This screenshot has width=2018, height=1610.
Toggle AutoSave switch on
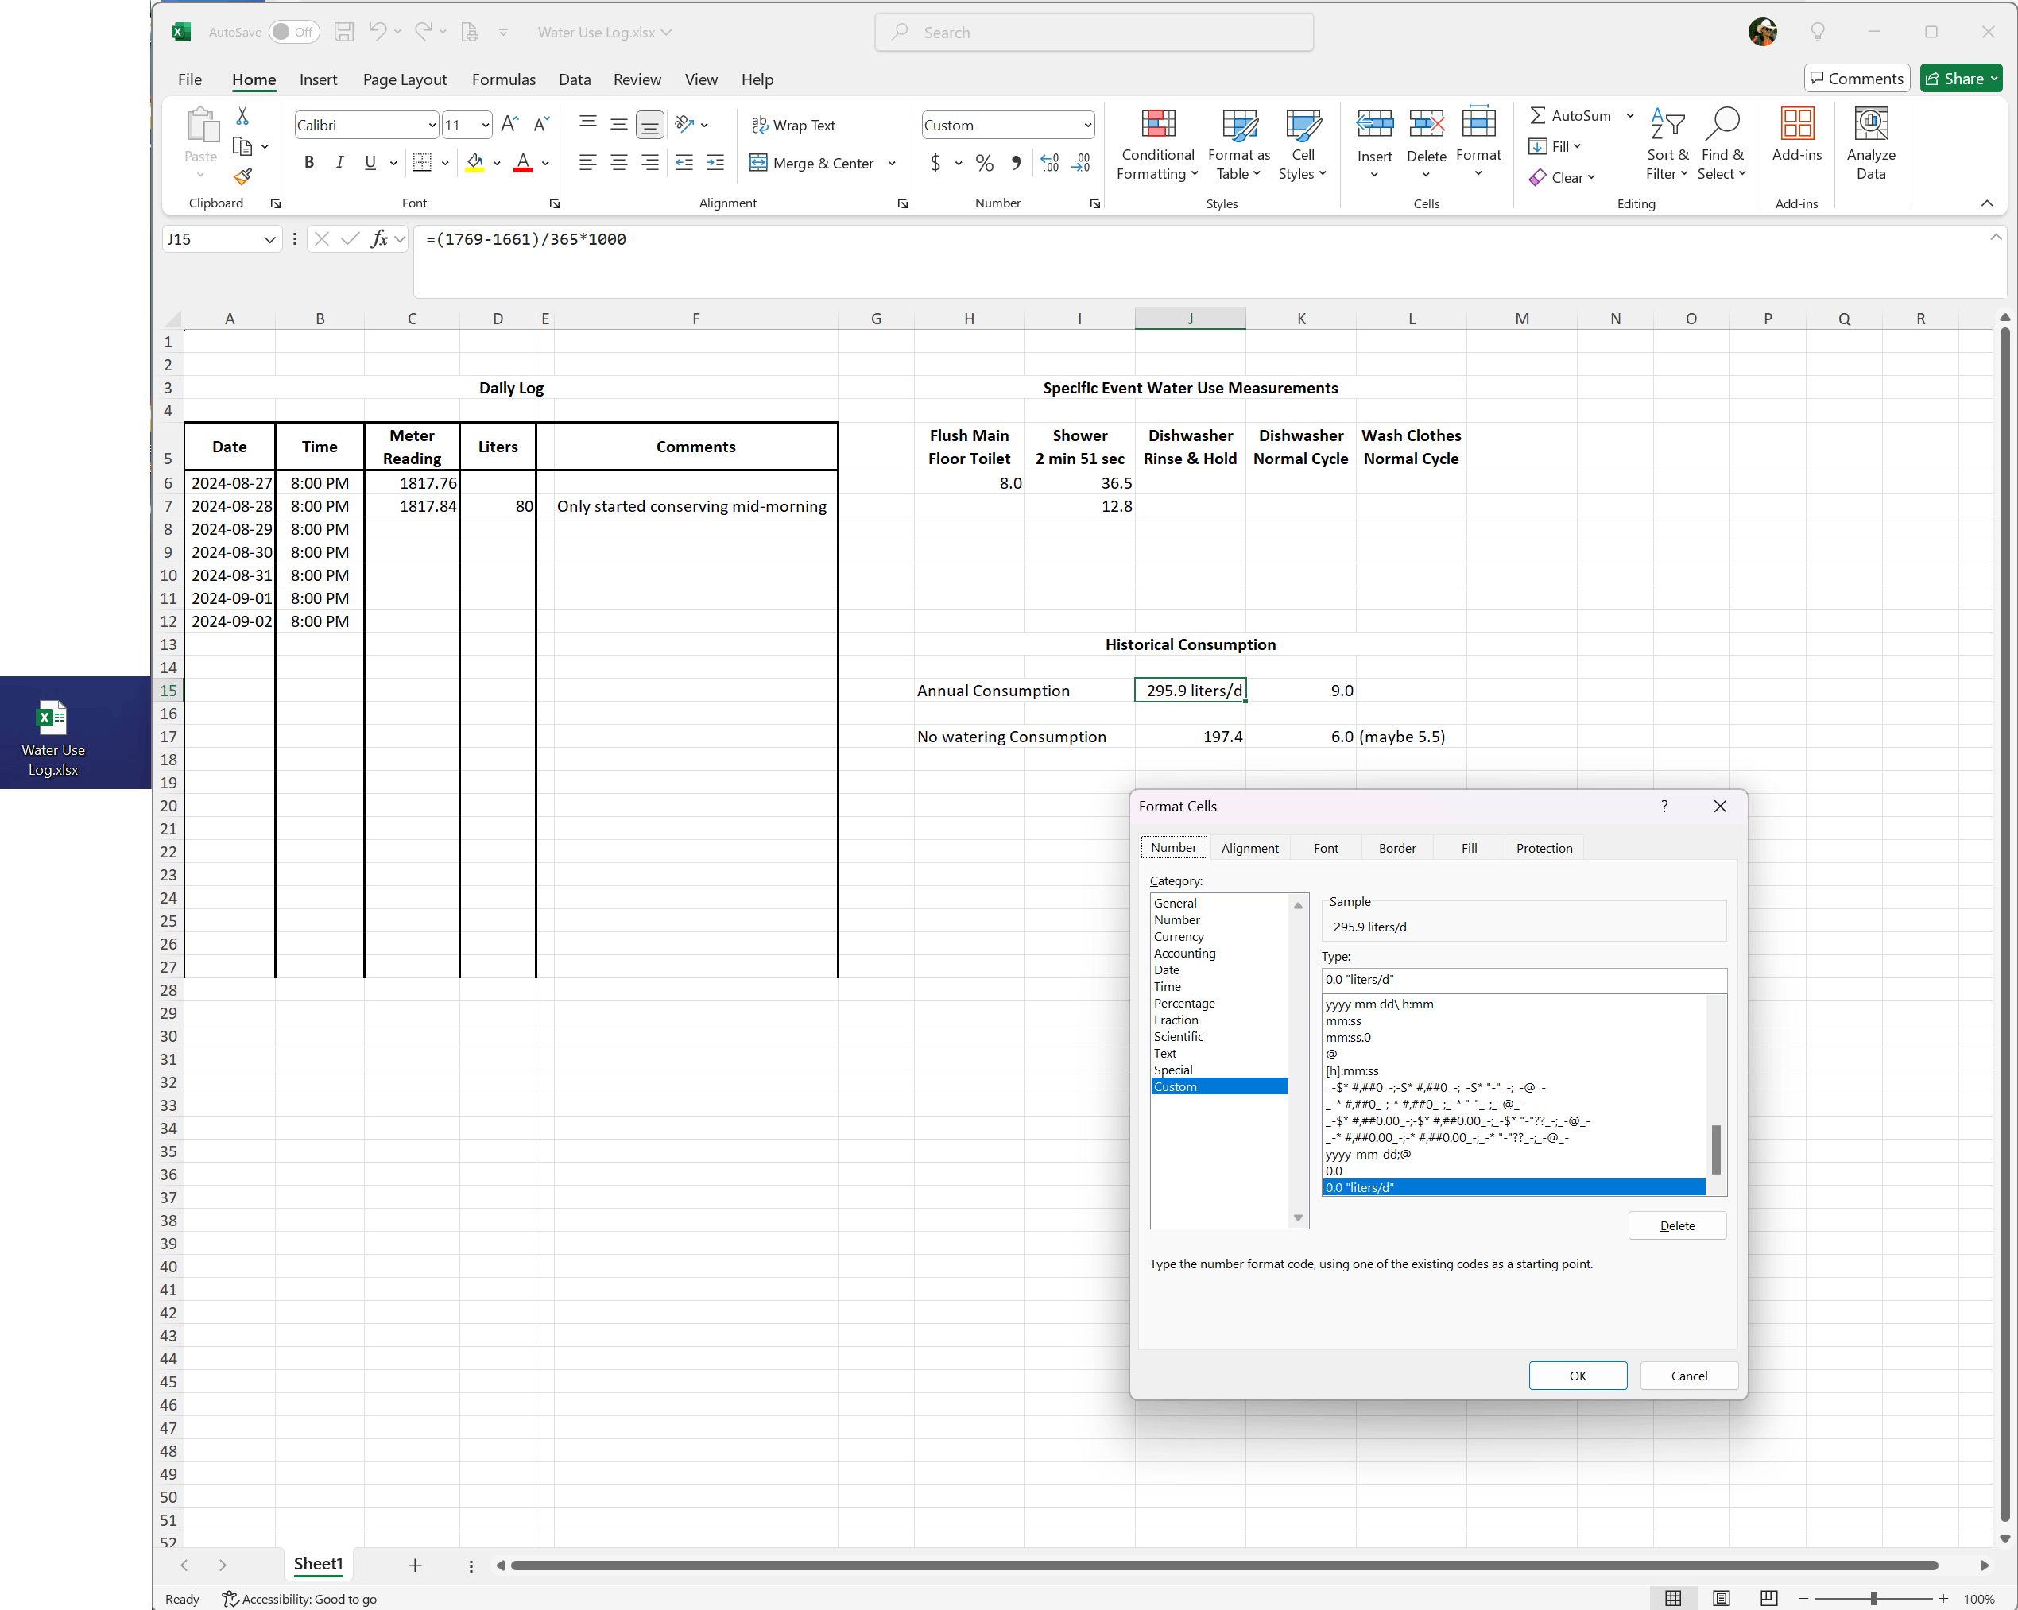pyautogui.click(x=293, y=32)
